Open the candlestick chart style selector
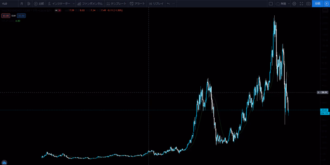The height and width of the screenshot is (165, 330). 28,3
